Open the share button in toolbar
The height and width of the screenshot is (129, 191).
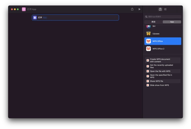coord(132,9)
